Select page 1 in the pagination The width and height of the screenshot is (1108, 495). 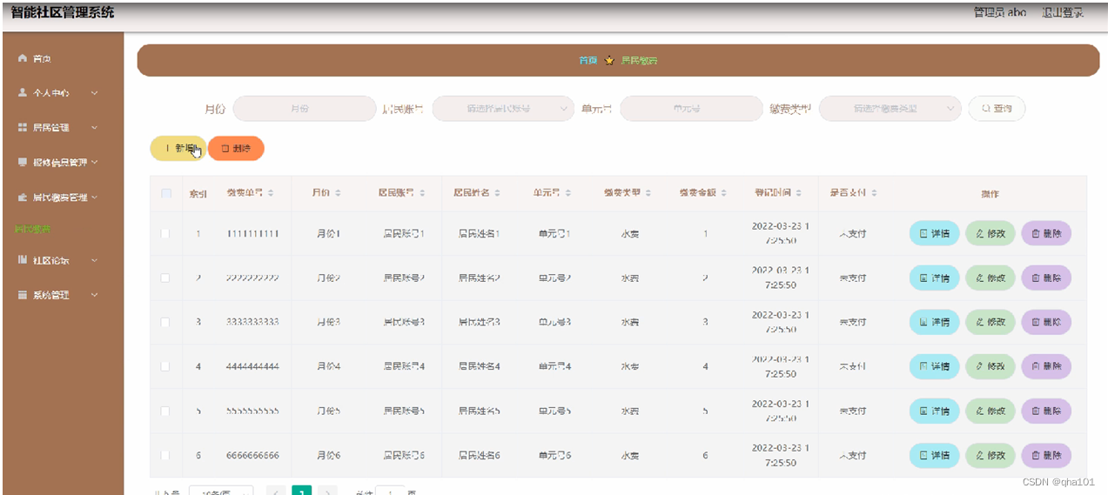tap(301, 491)
